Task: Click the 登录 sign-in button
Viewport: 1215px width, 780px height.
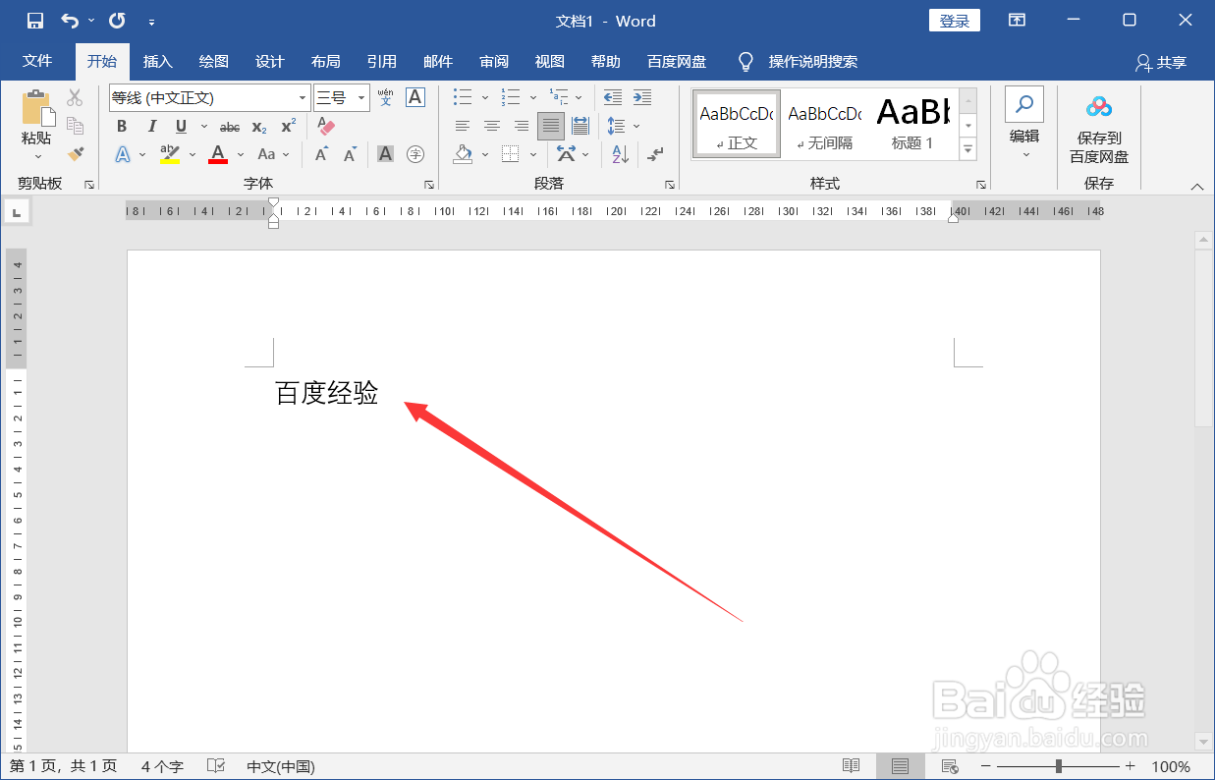Action: point(955,21)
